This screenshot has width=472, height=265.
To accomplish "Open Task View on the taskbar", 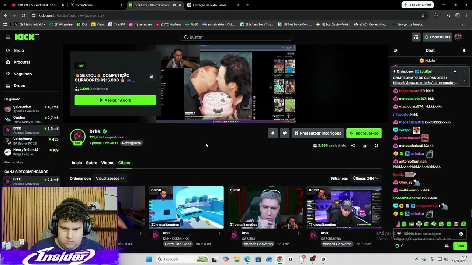I will click(x=215, y=259).
